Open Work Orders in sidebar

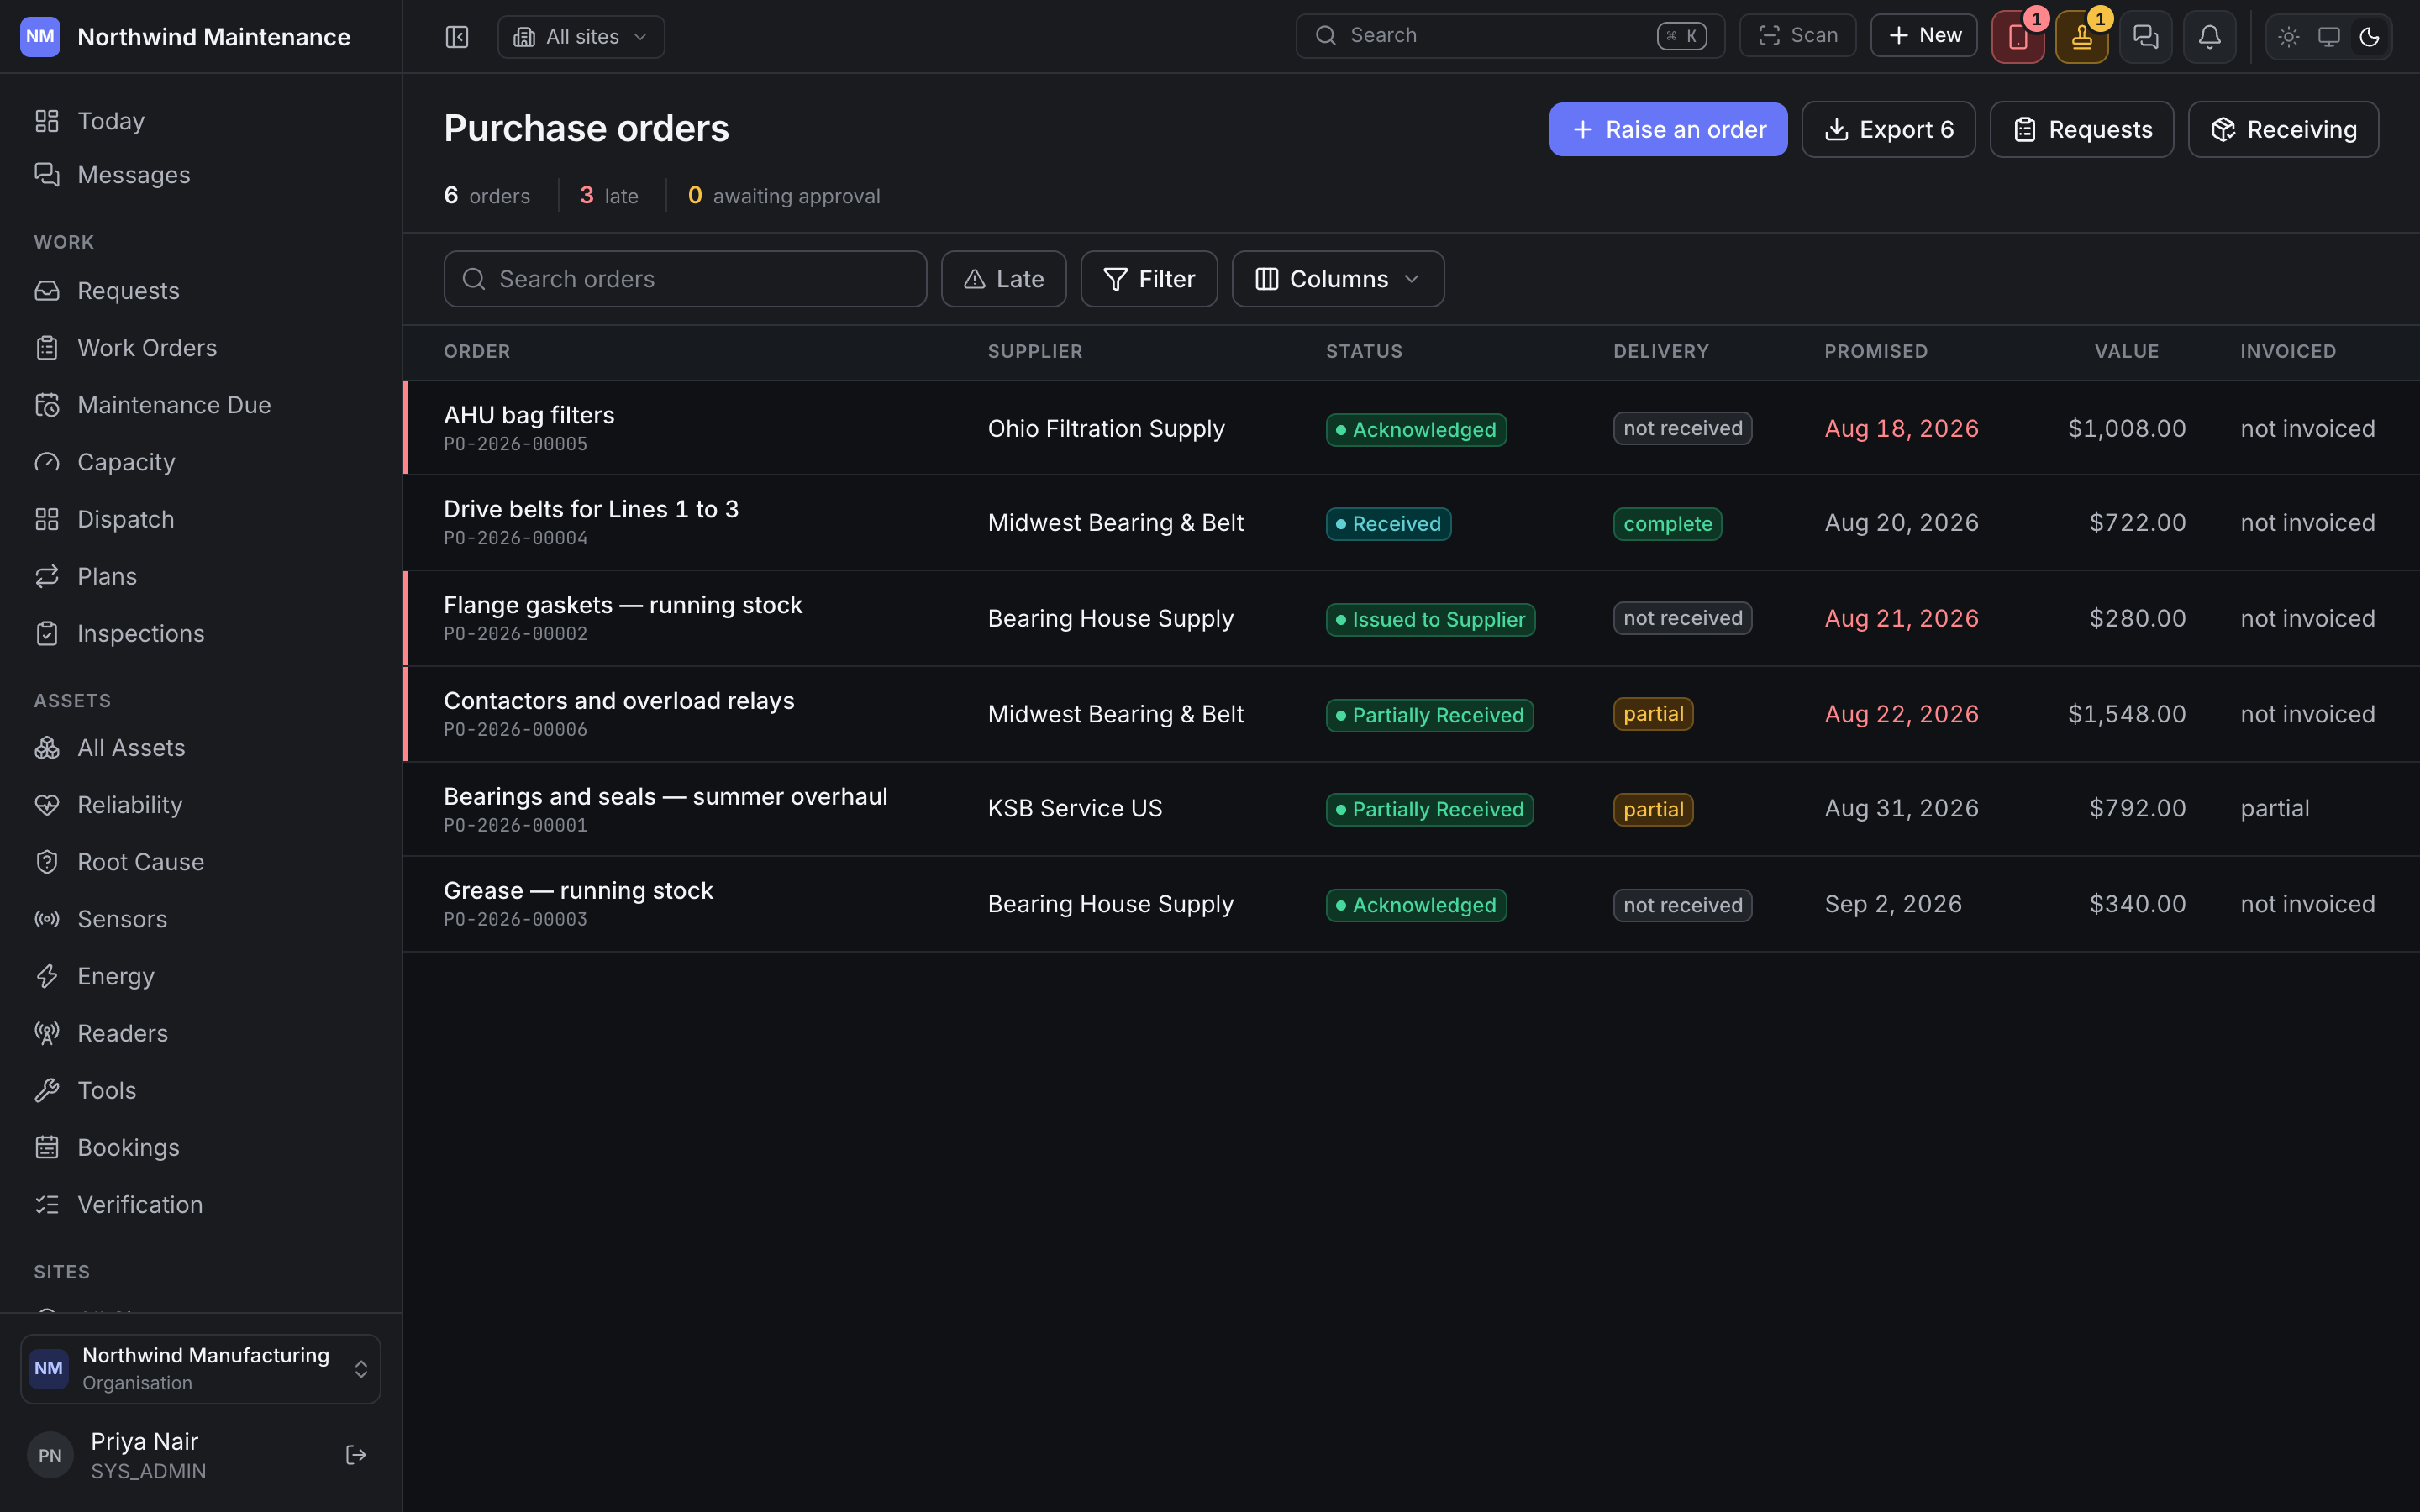pyautogui.click(x=201, y=348)
